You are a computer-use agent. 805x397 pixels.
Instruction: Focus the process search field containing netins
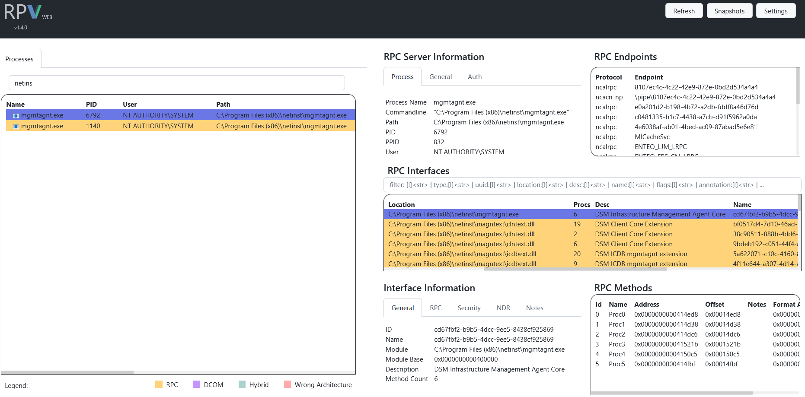click(177, 83)
